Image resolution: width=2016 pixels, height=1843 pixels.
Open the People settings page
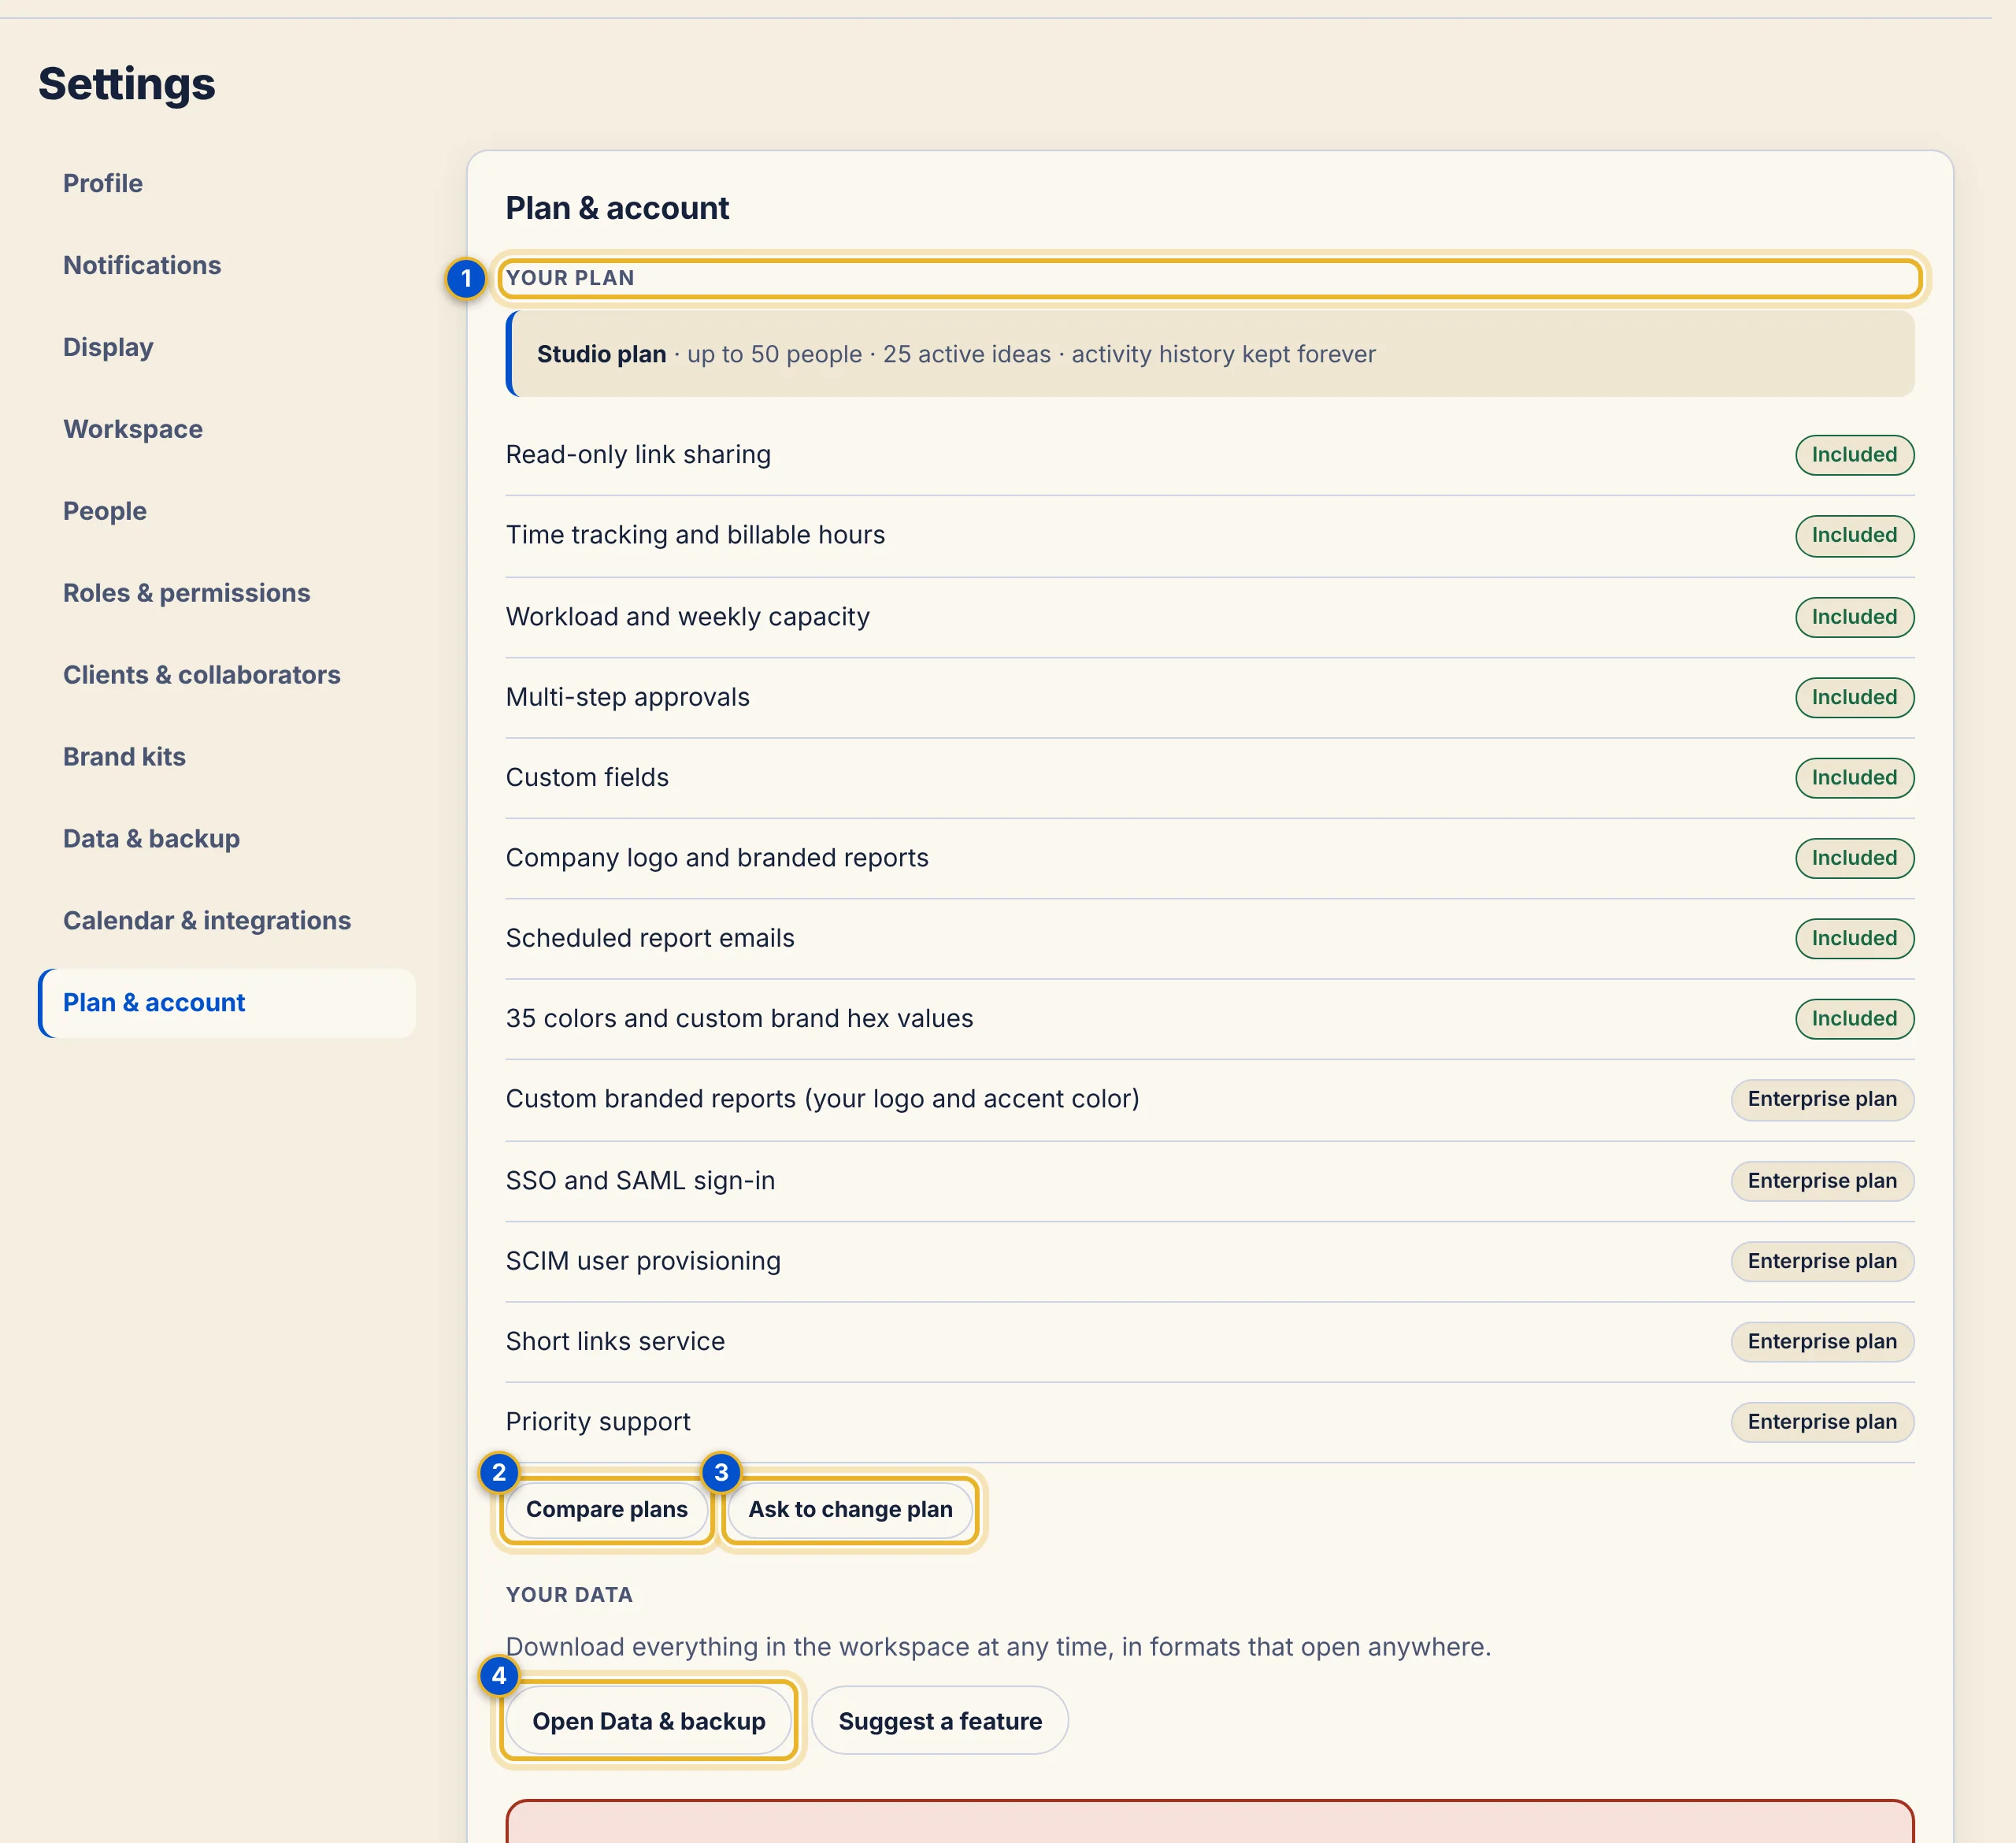pyautogui.click(x=105, y=511)
